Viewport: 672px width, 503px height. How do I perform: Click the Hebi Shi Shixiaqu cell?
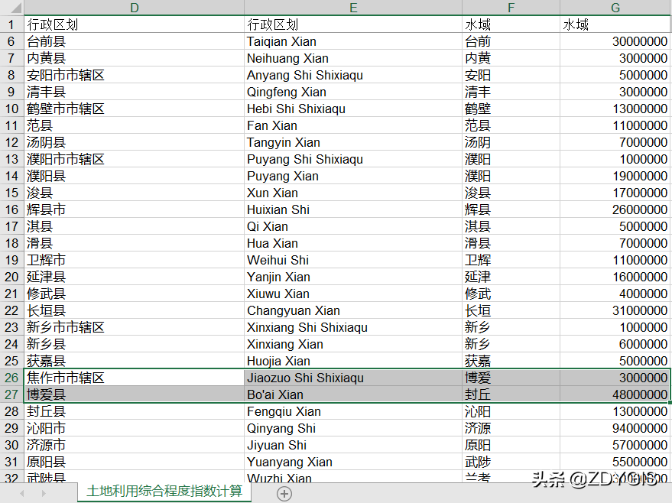[353, 109]
